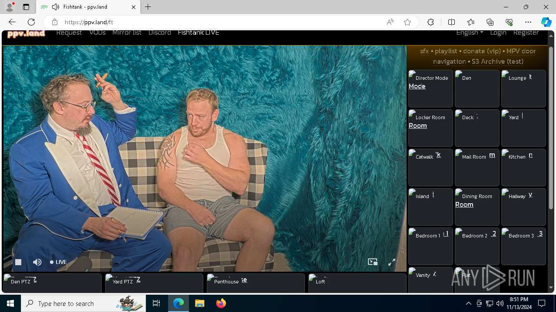This screenshot has height=312, width=556.
Task: Open the donate (vip) link
Action: coord(482,51)
